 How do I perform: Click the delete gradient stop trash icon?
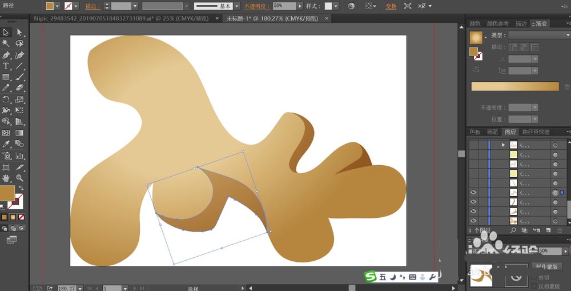pos(567,87)
